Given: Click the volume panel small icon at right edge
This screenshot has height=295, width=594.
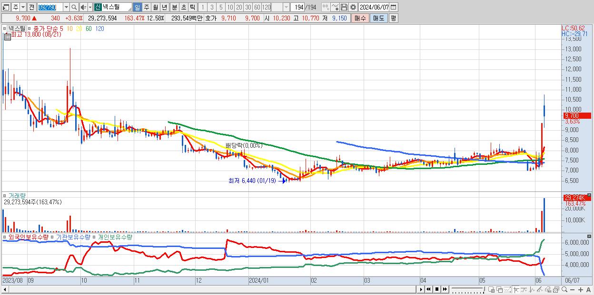Looking at the screenshot, I should (589, 195).
